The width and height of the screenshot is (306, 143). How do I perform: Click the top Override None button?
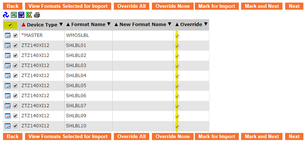click(173, 6)
